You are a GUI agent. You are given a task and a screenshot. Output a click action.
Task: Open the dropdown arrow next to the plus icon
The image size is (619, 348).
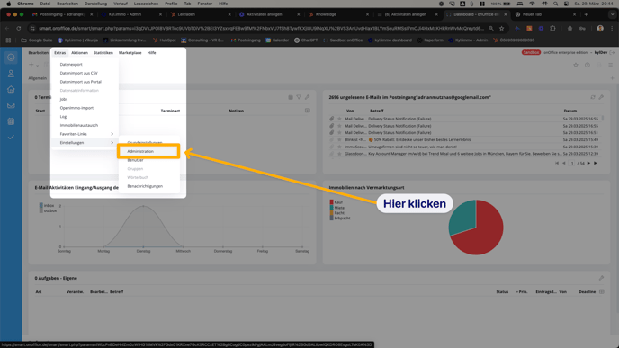click(38, 65)
